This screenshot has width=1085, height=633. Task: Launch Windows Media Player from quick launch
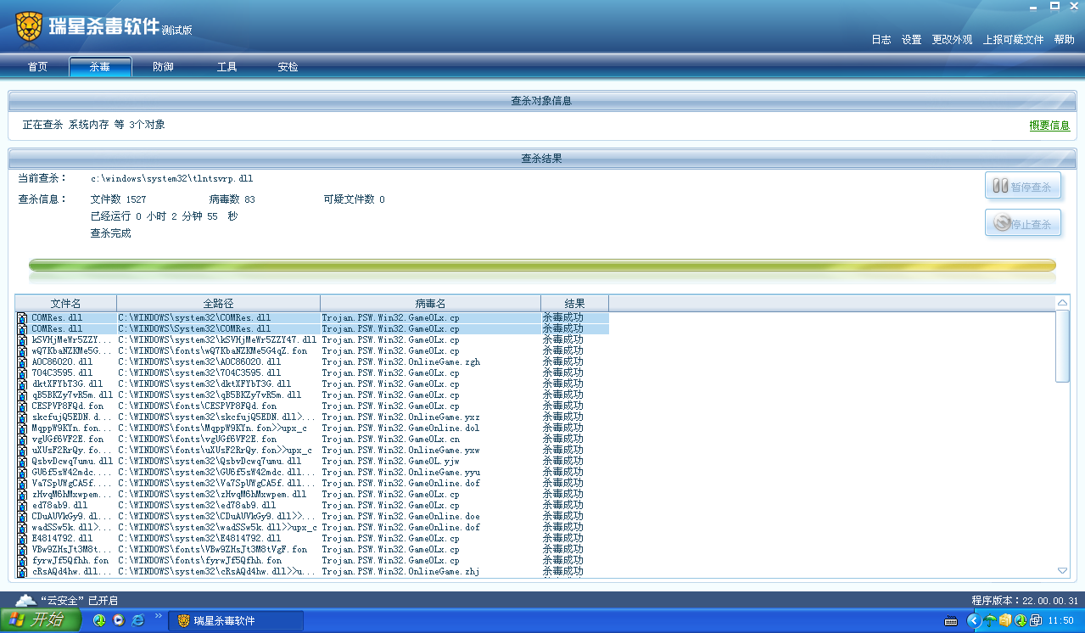(x=119, y=620)
